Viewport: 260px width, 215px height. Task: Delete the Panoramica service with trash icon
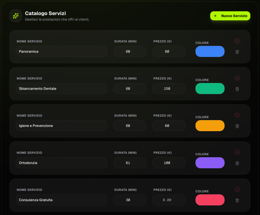point(237,52)
